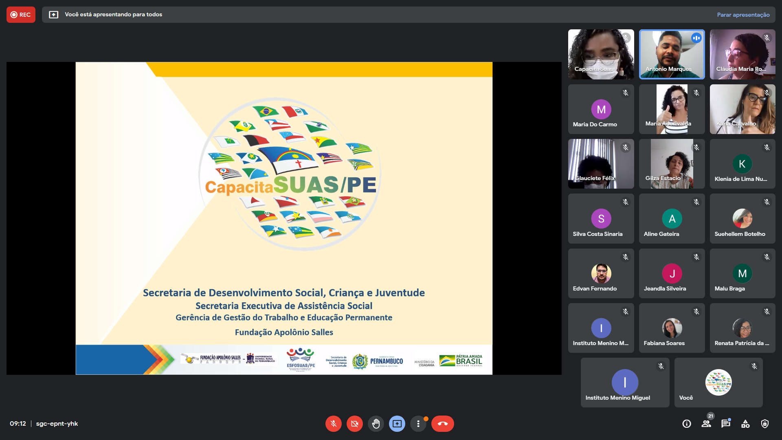
Task: Open the activities shapes icon
Action: pos(745,424)
